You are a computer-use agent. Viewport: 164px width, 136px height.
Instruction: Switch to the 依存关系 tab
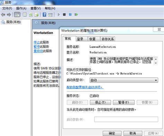click(108, 39)
